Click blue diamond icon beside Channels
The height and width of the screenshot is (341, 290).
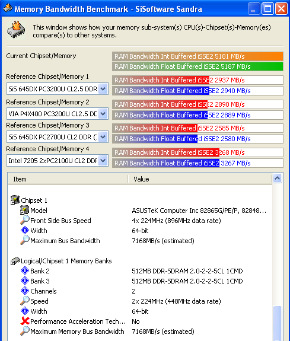coord(24,291)
